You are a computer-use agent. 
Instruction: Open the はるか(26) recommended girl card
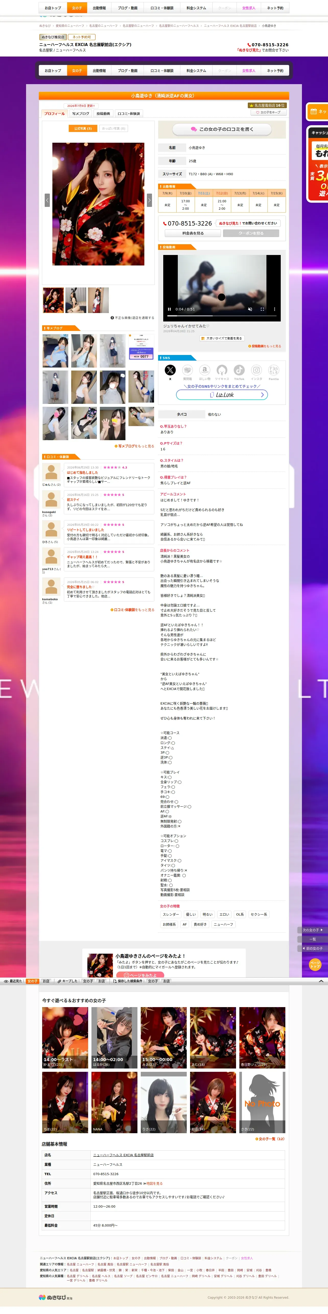(115, 1038)
